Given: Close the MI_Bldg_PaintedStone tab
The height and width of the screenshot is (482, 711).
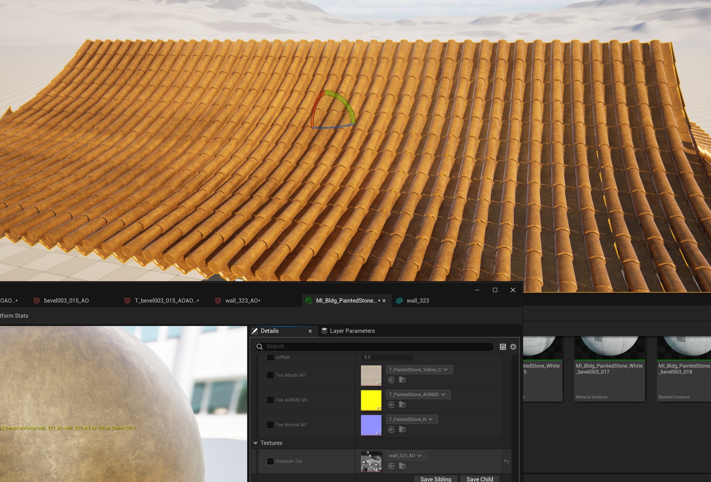Looking at the screenshot, I should pyautogui.click(x=384, y=301).
